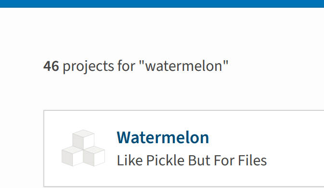Click the word "But" in the description
Screen dimensions: 324x188
199,161
